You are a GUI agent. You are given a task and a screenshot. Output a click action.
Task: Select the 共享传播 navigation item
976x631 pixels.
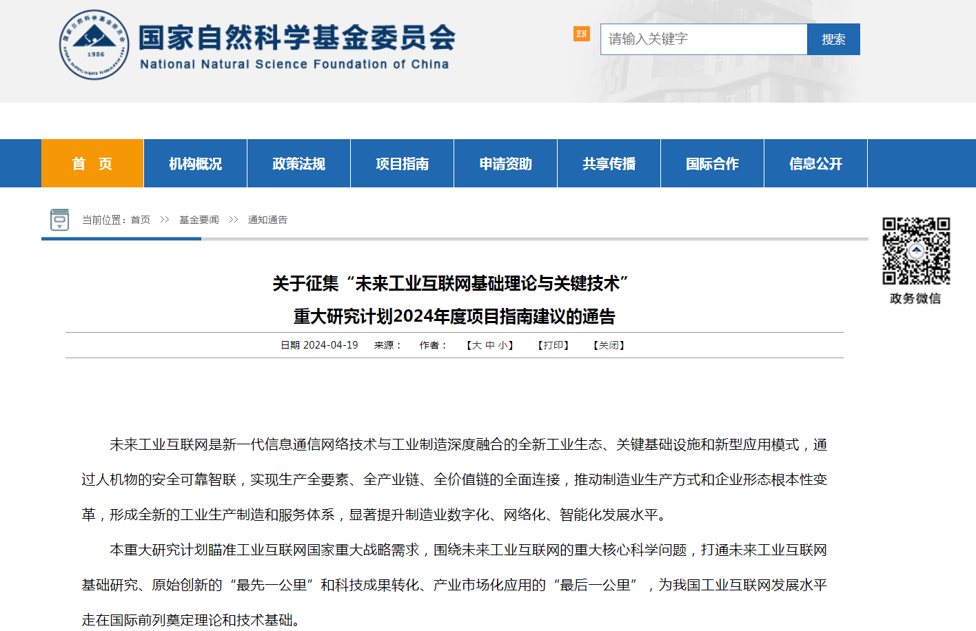pyautogui.click(x=609, y=164)
